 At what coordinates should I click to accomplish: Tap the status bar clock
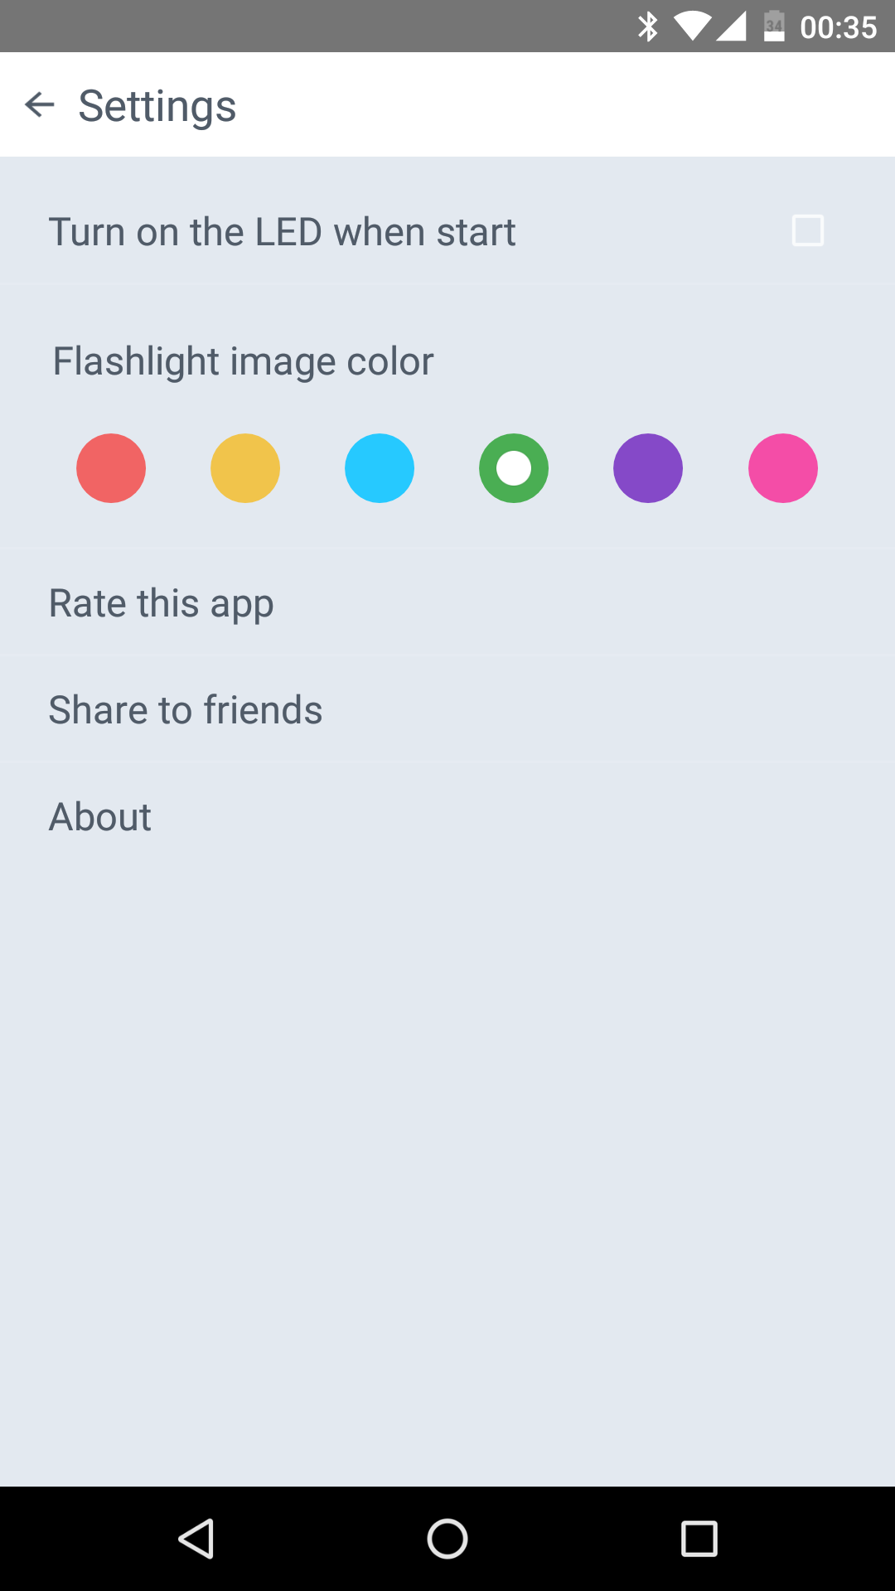click(838, 27)
